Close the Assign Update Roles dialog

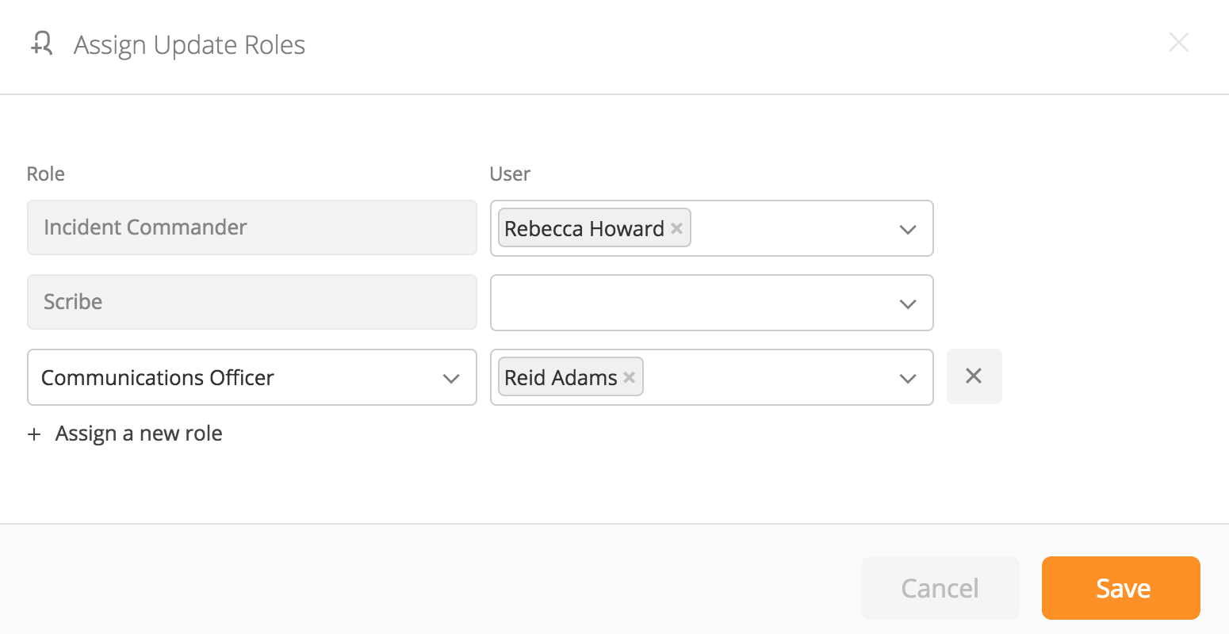[x=1178, y=43]
